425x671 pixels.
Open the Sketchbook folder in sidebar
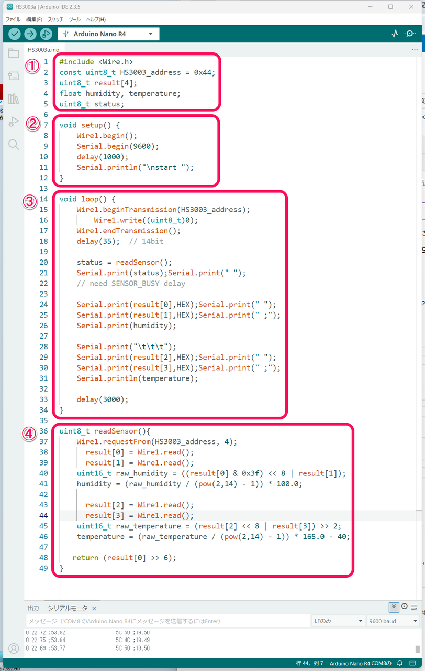14,53
